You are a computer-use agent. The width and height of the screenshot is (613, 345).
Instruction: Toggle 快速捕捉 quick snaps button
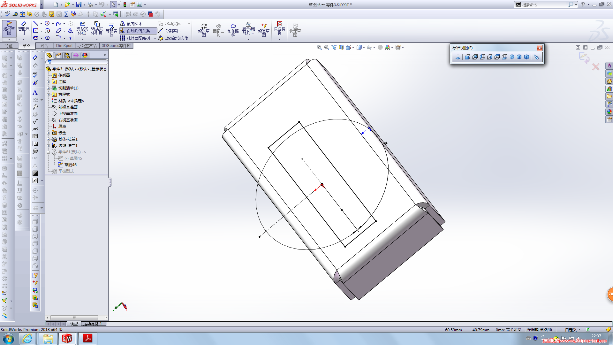[x=279, y=28]
